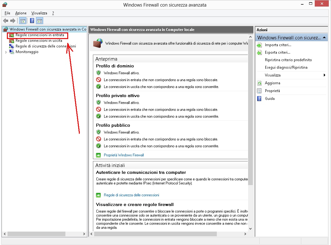Open Regole di sicurezza delle connessioni link
The width and height of the screenshot is (331, 245).
pyautogui.click(x=131, y=195)
